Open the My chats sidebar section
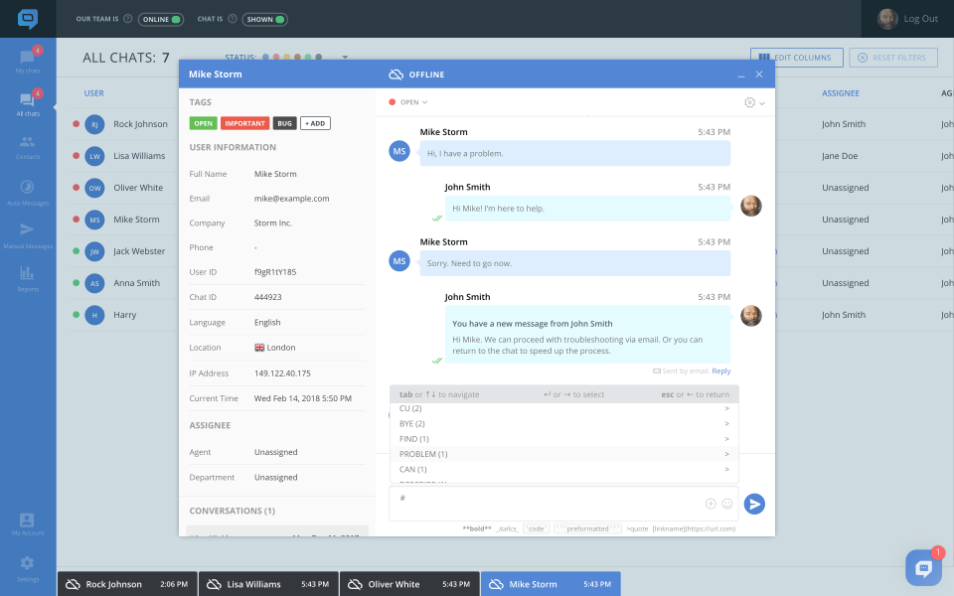Viewport: 954px width, 596px height. click(28, 61)
